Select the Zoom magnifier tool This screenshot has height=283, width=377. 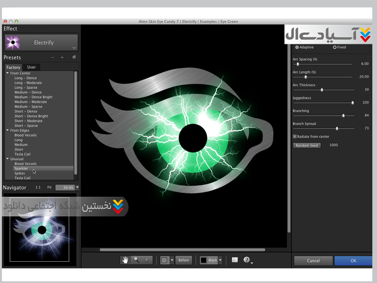pyautogui.click(x=136, y=260)
